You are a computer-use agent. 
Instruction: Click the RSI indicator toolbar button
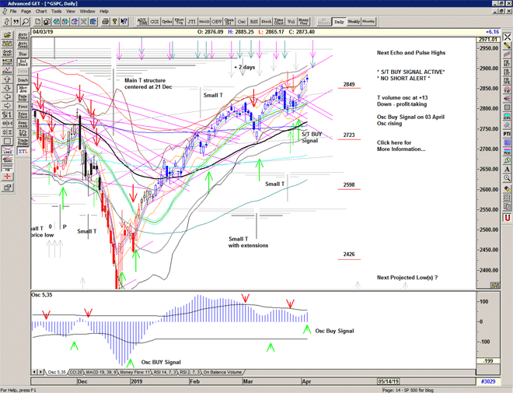coord(254,21)
